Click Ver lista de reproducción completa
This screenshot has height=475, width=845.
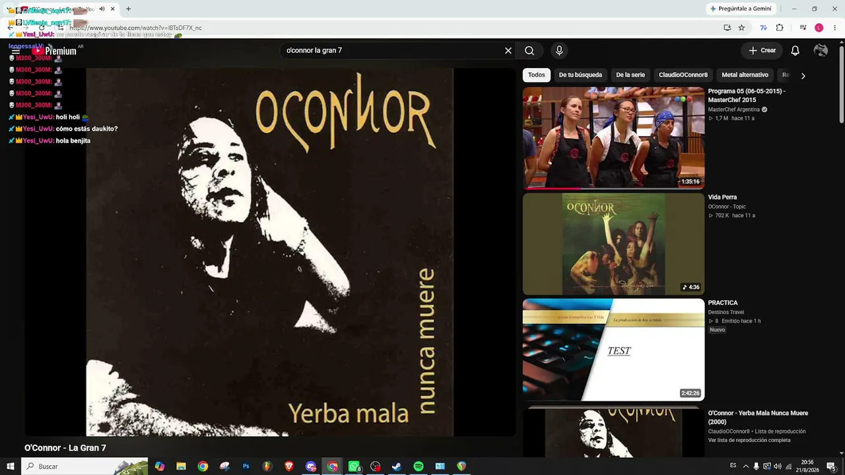tap(749, 440)
